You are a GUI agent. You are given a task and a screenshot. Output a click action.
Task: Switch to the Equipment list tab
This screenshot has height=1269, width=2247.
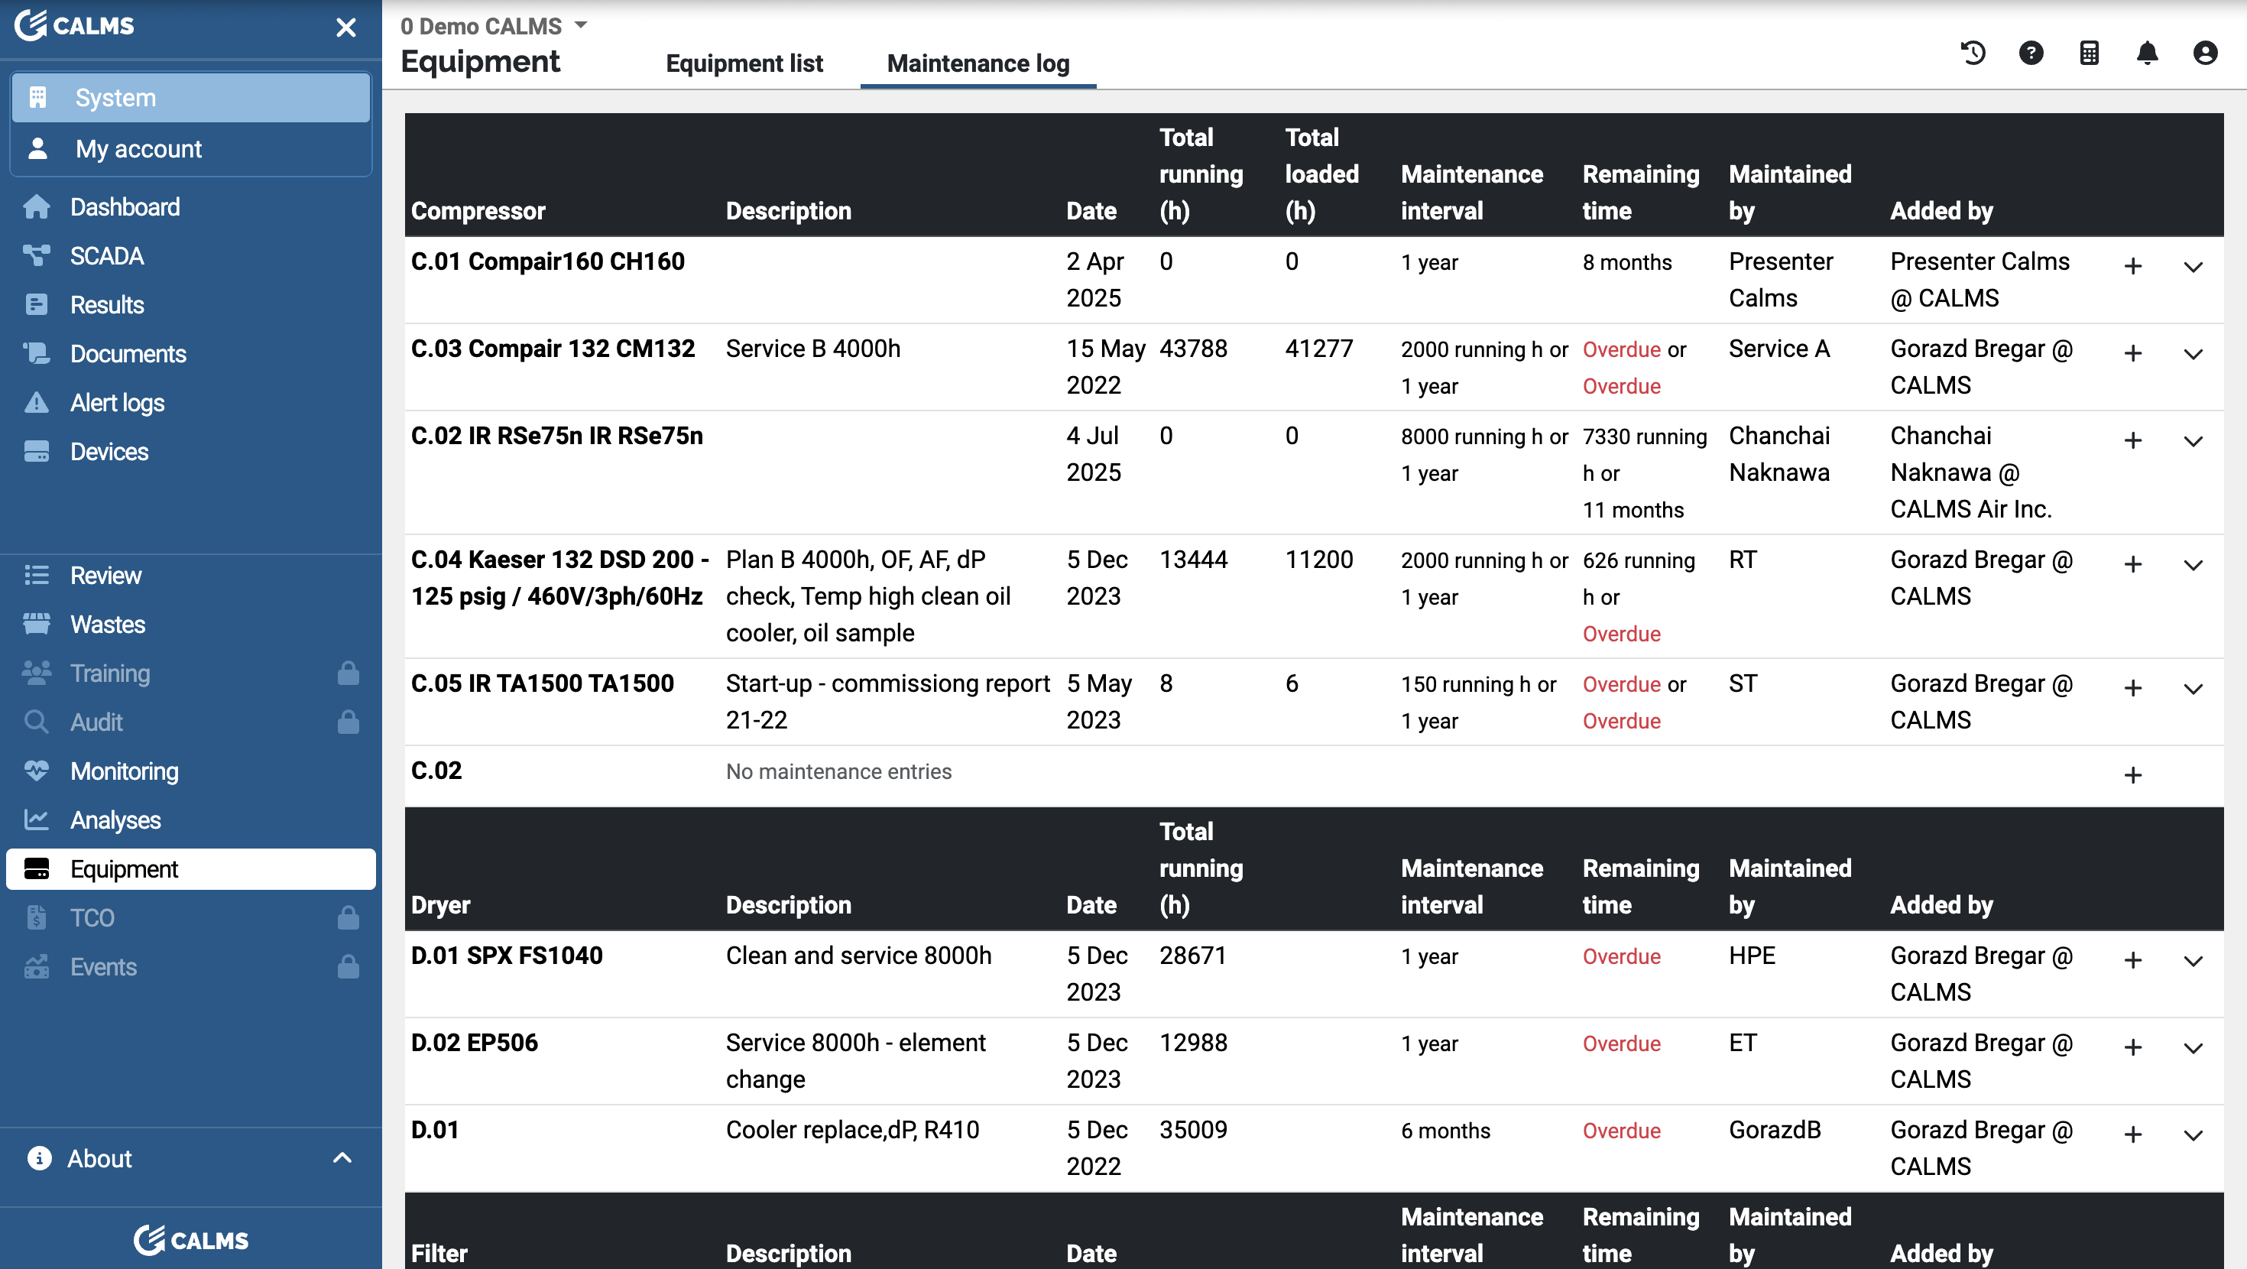click(744, 63)
